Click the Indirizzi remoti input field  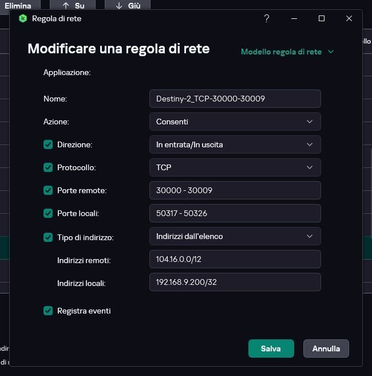tap(235, 259)
